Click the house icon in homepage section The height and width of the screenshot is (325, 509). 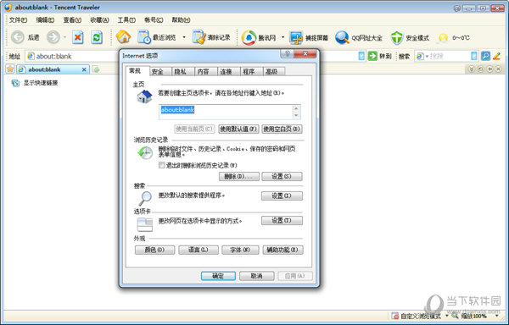pos(144,96)
